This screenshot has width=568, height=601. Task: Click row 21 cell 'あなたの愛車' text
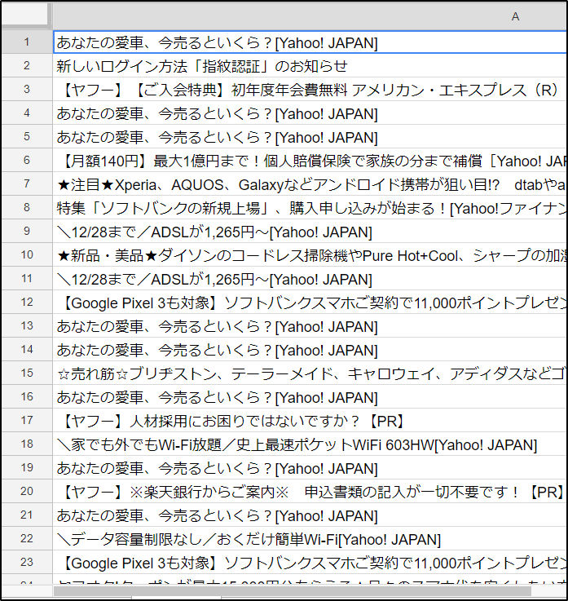(x=99, y=515)
